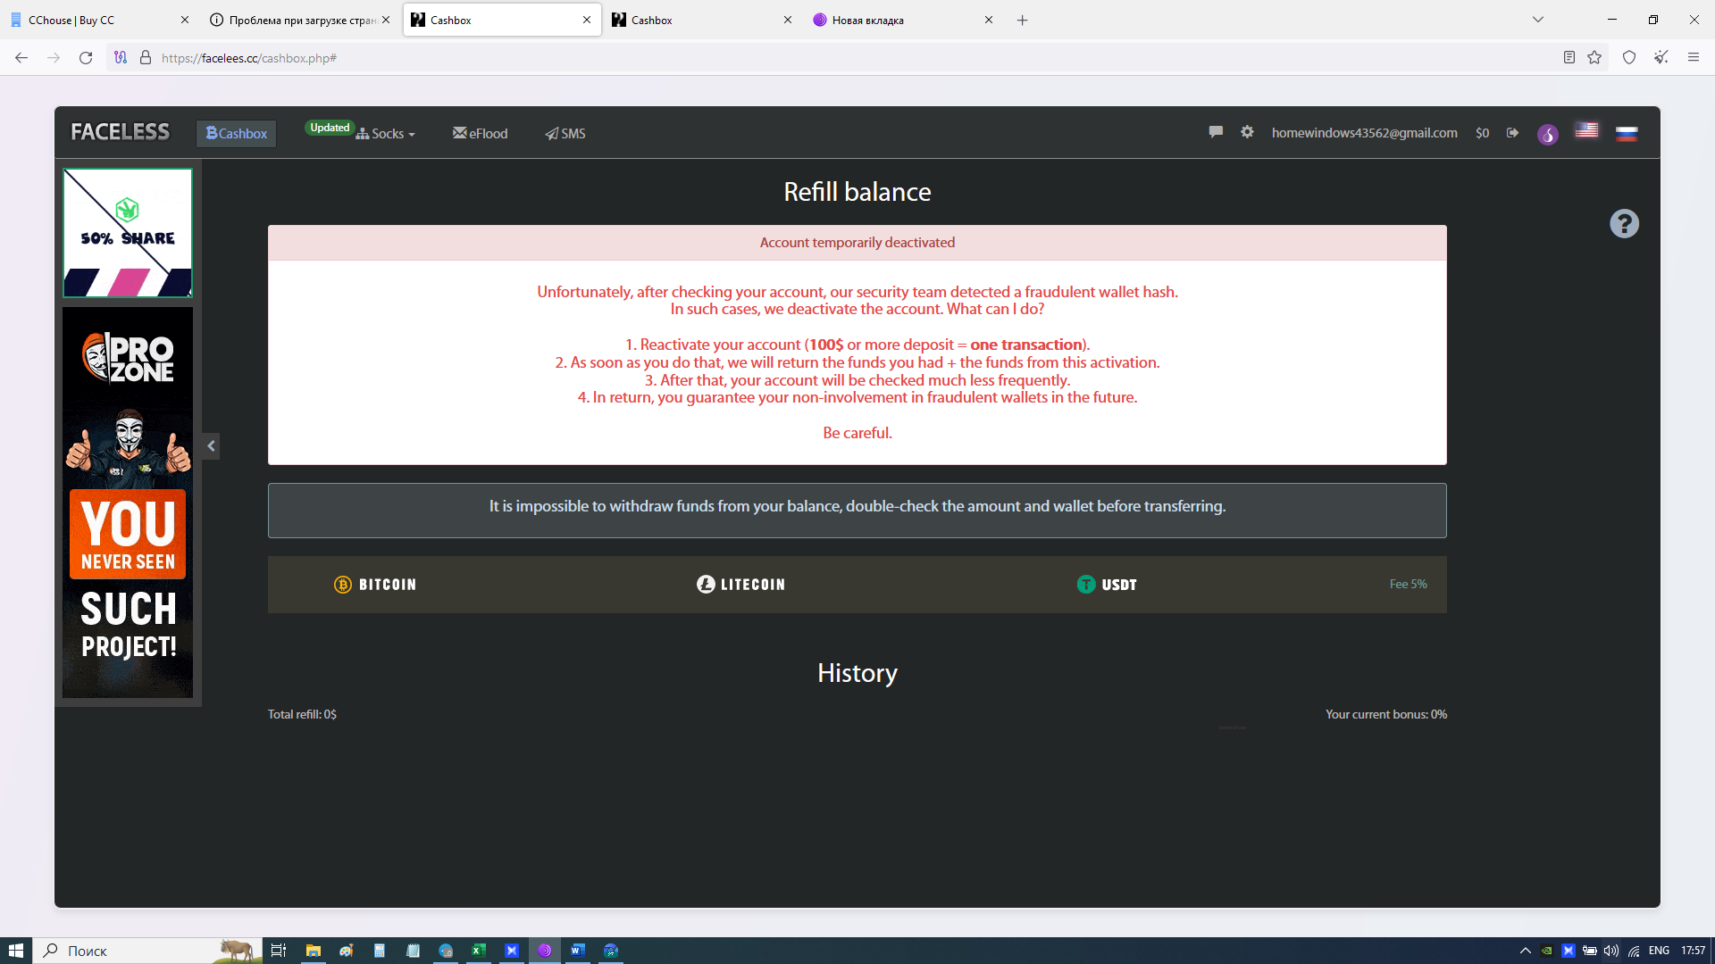The image size is (1715, 964).
Task: Open the browser tab list dropdown arrow
Action: coord(1538,20)
